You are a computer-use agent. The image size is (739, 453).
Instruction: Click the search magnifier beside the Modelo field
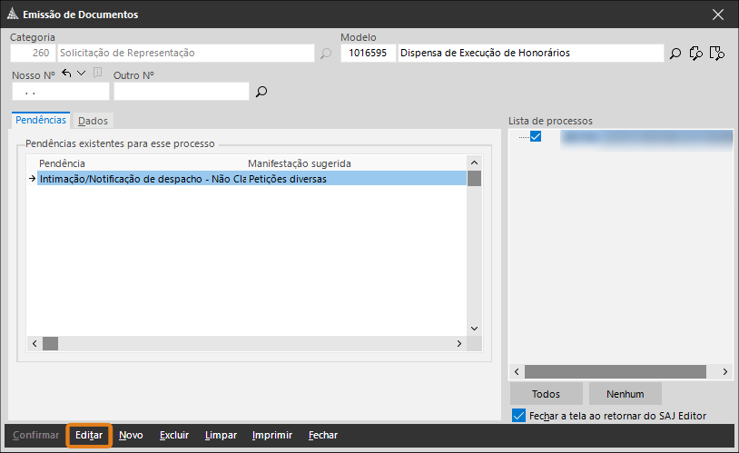click(x=675, y=54)
